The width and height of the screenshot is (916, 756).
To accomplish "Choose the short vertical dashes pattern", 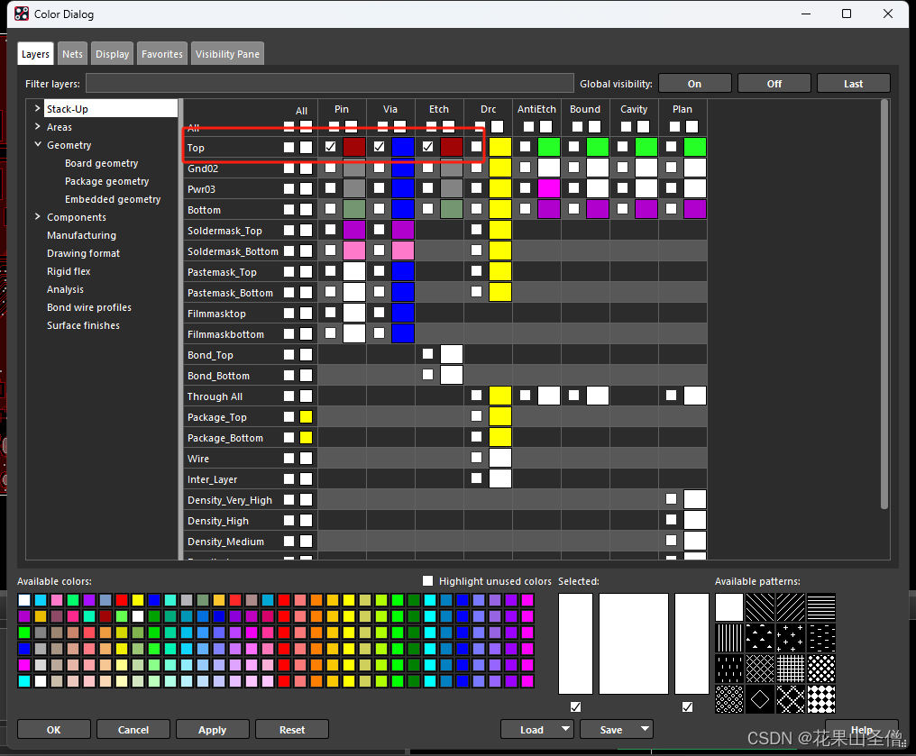I will click(729, 669).
